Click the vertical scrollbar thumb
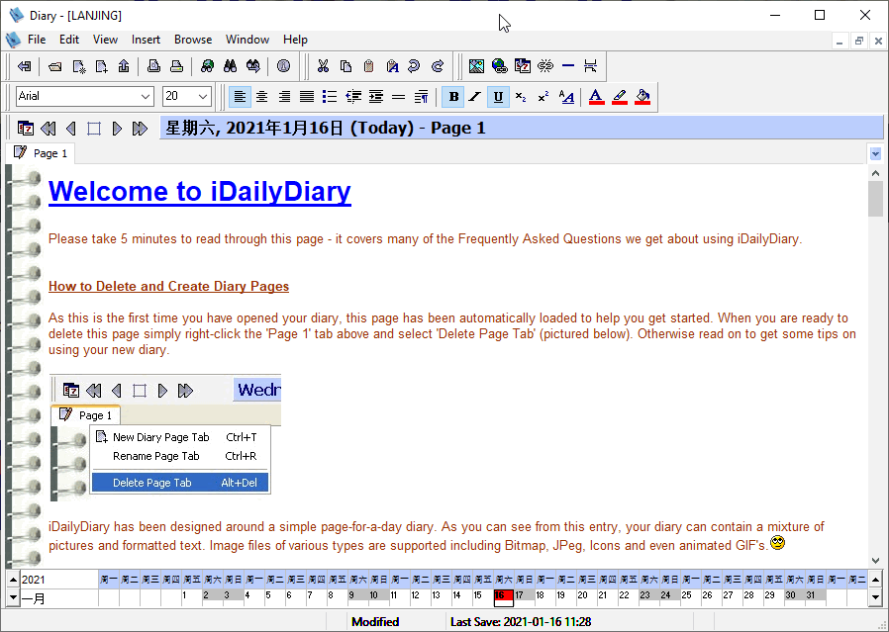 point(875,200)
